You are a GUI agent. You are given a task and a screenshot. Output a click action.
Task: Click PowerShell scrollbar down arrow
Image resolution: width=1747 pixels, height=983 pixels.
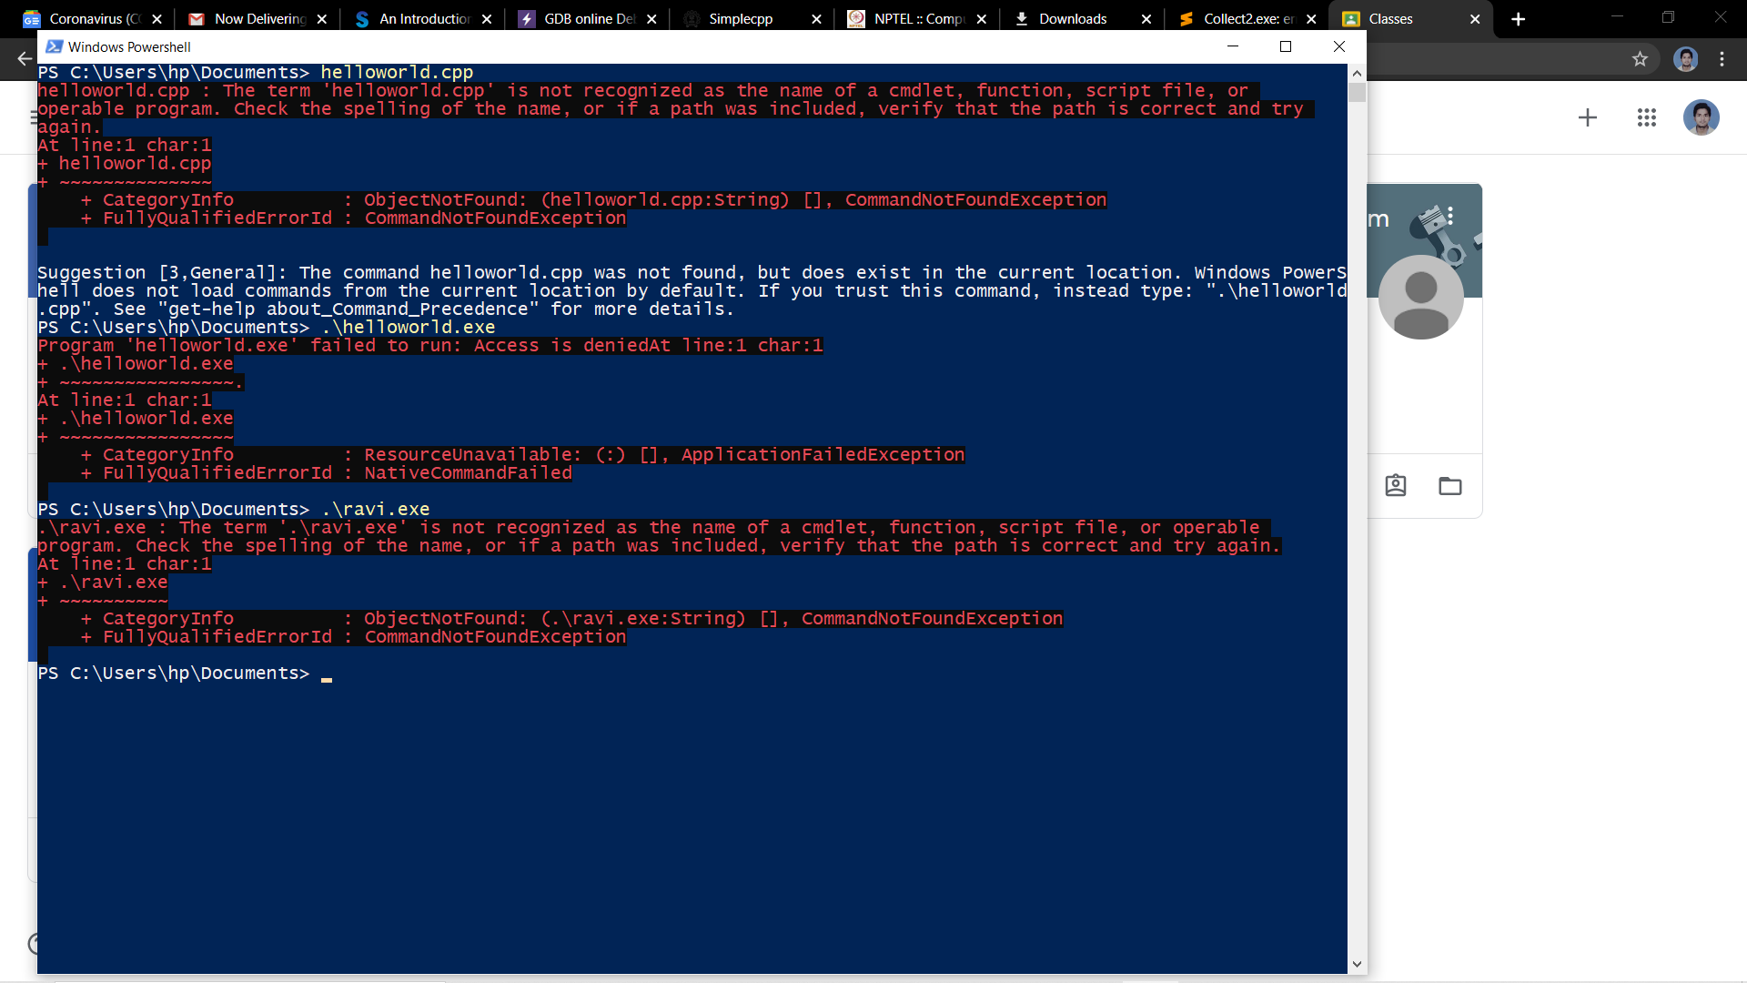point(1357,964)
